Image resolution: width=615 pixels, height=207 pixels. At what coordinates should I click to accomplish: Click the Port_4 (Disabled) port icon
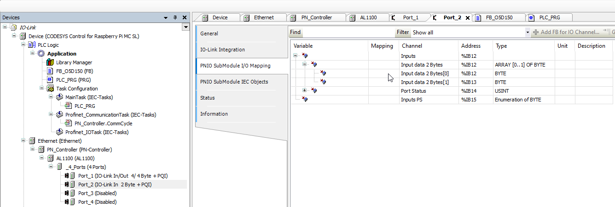[70, 202]
